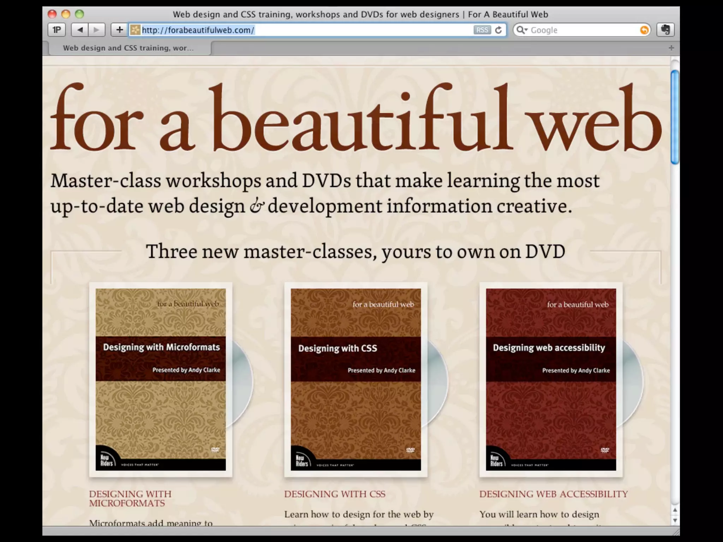
Task: Go forward with the right arrow
Action: click(x=96, y=30)
